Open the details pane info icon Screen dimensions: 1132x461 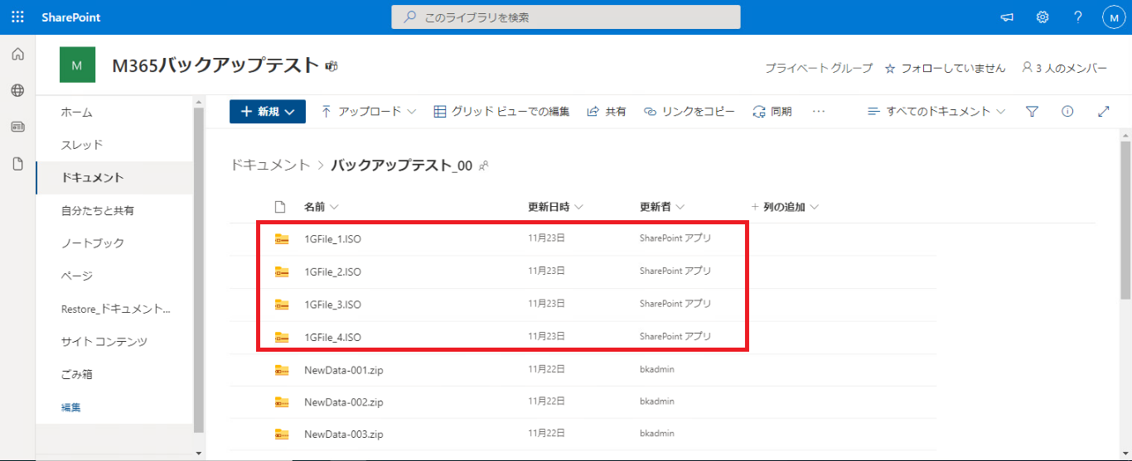pyautogui.click(x=1067, y=112)
